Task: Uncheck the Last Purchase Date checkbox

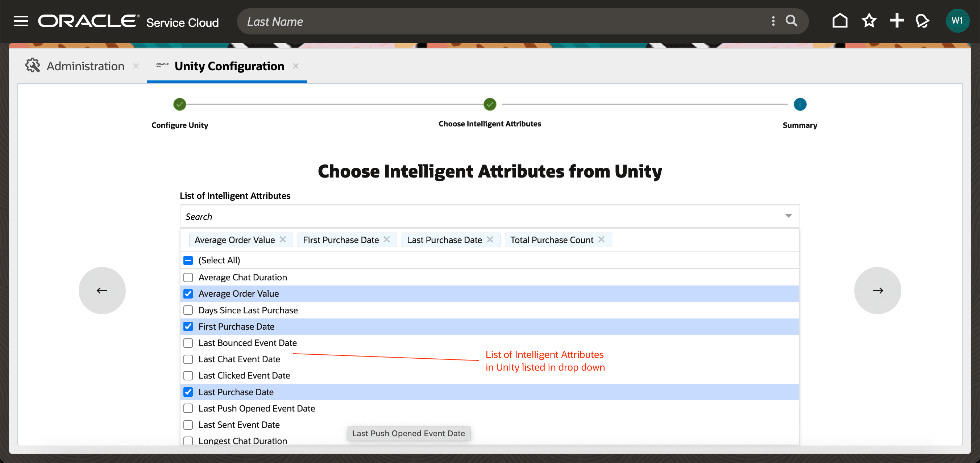Action: tap(188, 392)
